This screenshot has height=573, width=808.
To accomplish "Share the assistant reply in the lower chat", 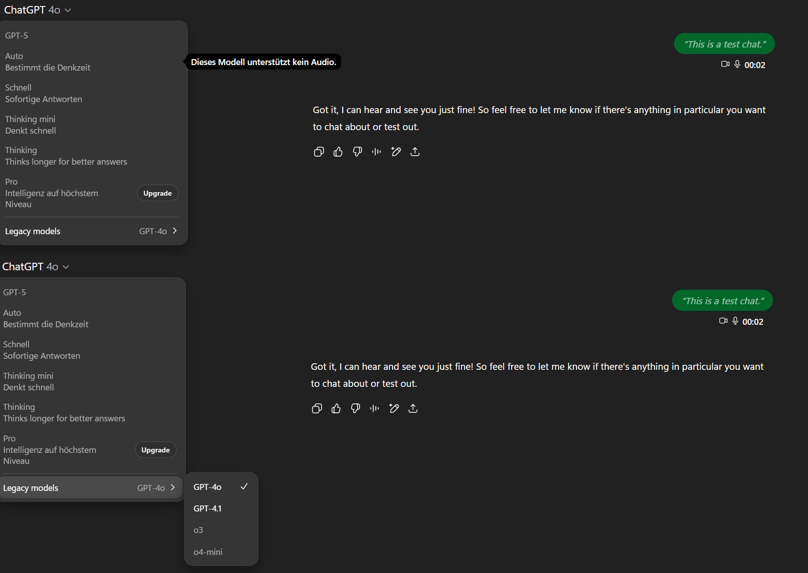I will coord(413,408).
